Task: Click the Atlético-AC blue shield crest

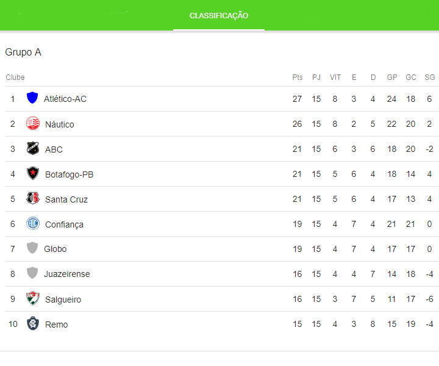Action: coord(32,98)
